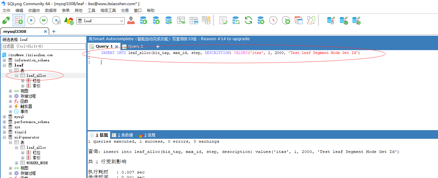
Task: Click the '1 queries executed' result message
Action: pyautogui.click(x=154, y=141)
